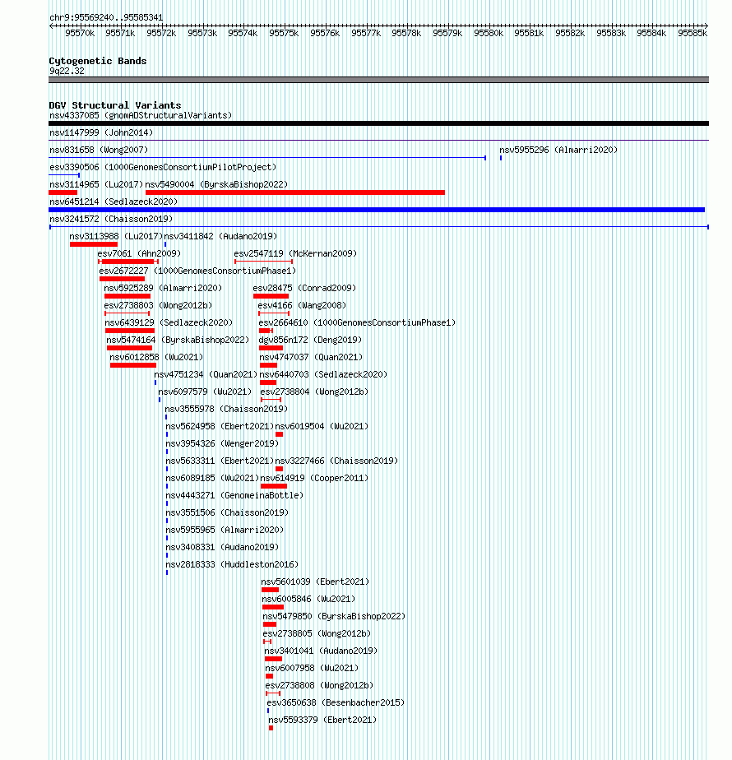Select the nsv3113988 (Lu2017) red bar

point(94,244)
